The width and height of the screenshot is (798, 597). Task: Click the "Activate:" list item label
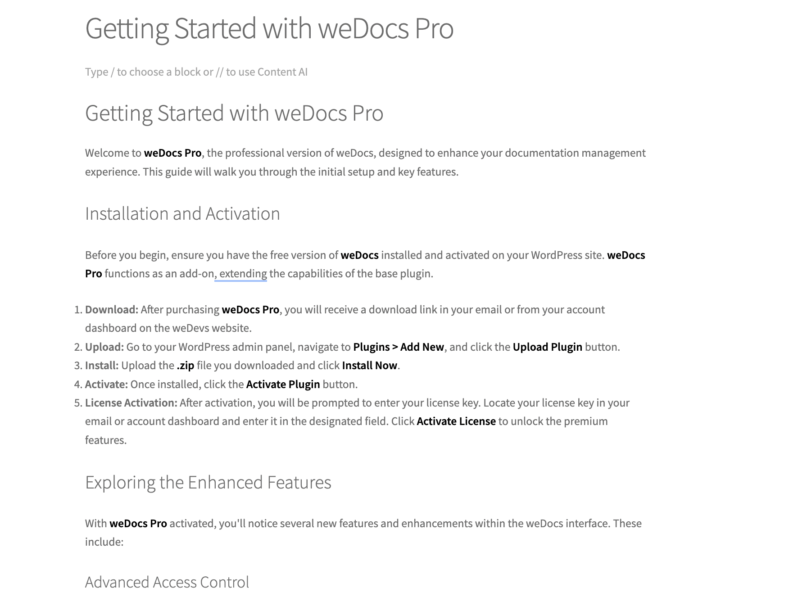click(106, 384)
